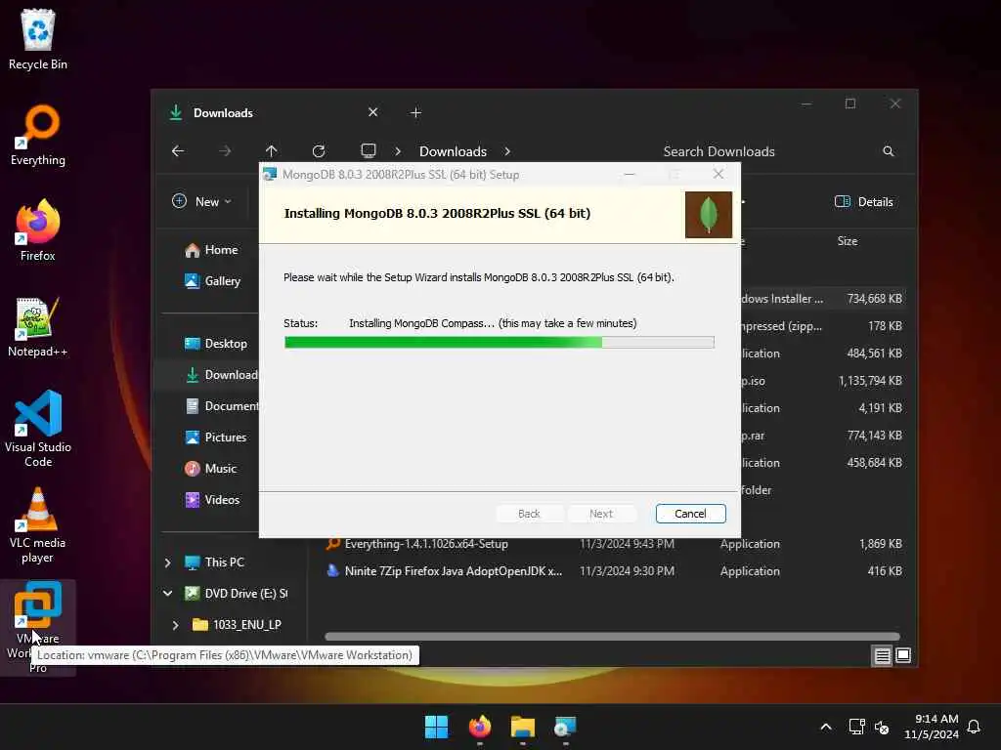Open Desktop in the navigation pane

[x=215, y=344]
